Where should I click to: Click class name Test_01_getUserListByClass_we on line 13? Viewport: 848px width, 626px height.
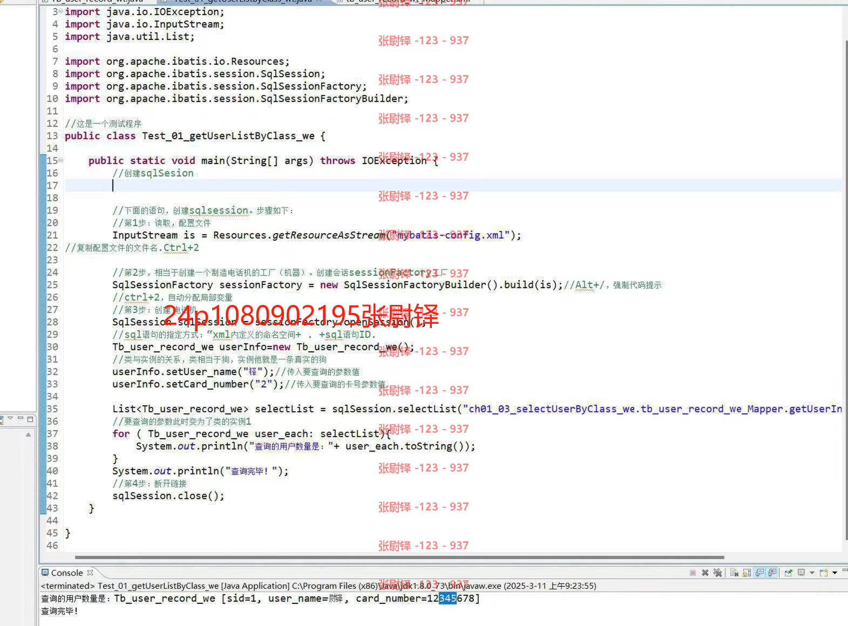click(228, 136)
